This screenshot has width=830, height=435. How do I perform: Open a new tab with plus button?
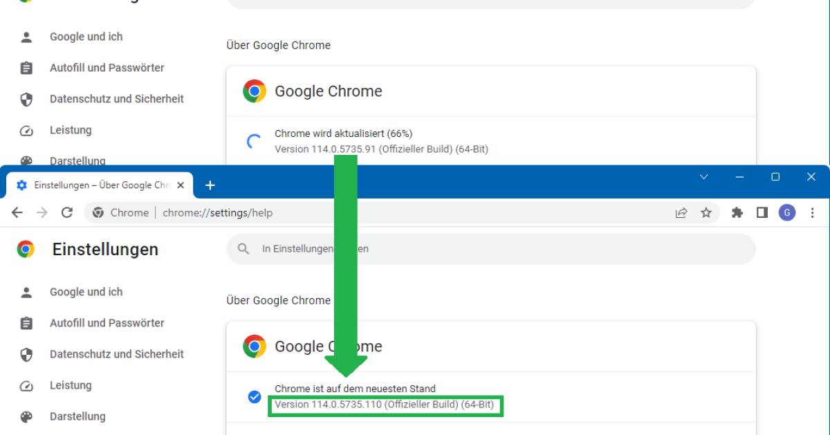210,185
